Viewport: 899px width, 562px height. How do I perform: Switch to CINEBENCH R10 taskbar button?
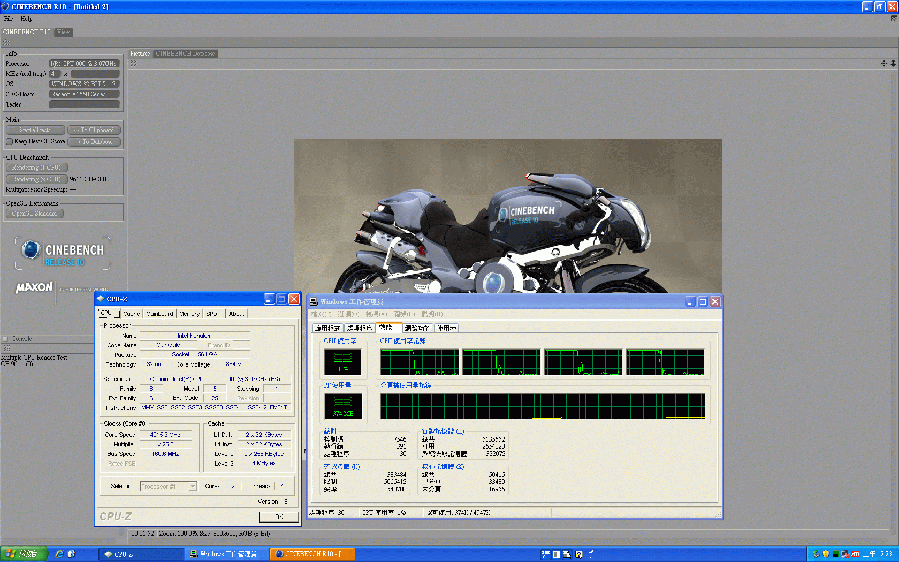coord(312,554)
